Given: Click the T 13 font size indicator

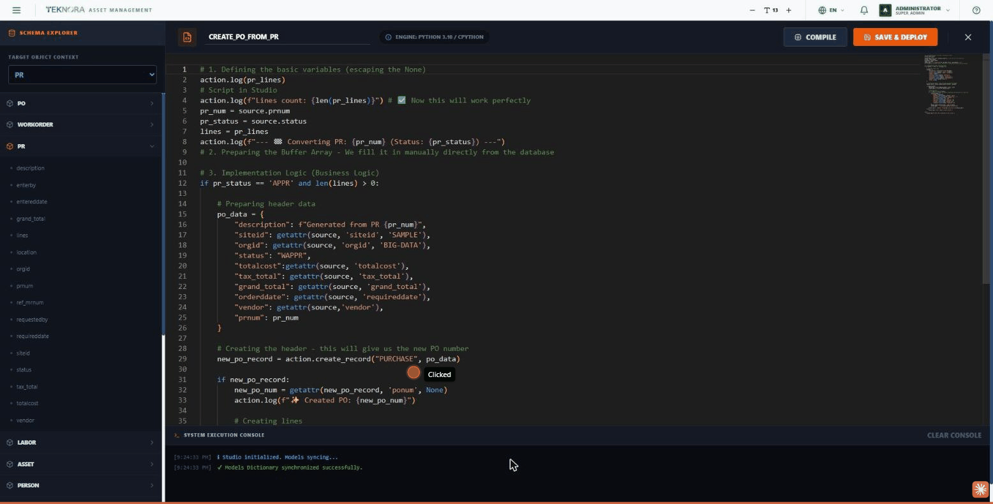Looking at the screenshot, I should click(771, 10).
